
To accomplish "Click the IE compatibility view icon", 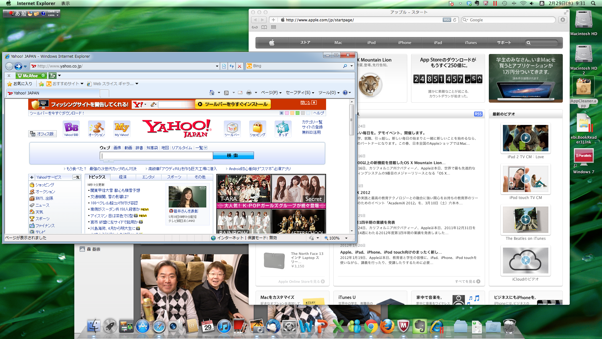I will [x=224, y=66].
